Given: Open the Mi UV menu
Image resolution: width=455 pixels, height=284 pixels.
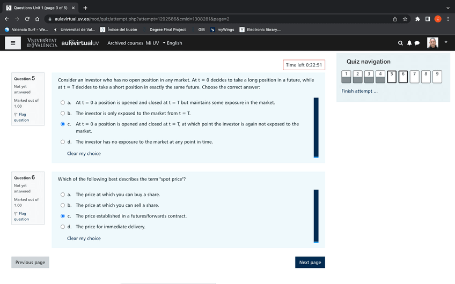Looking at the screenshot, I should (152, 43).
